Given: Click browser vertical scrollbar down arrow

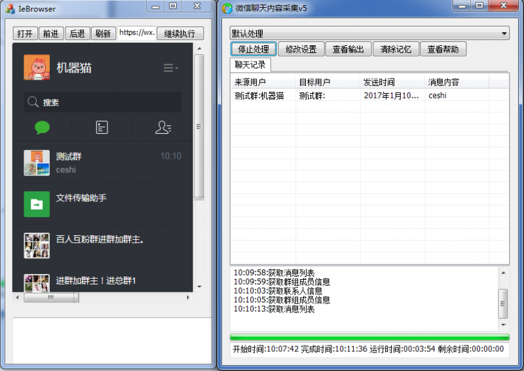Looking at the screenshot, I should 200,286.
